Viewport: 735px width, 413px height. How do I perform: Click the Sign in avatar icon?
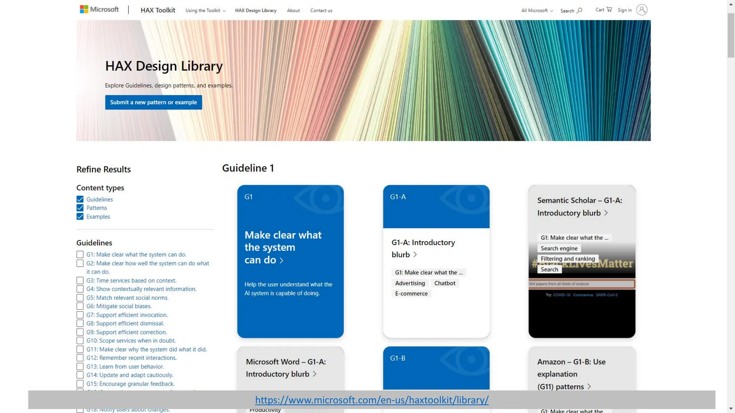[642, 10]
